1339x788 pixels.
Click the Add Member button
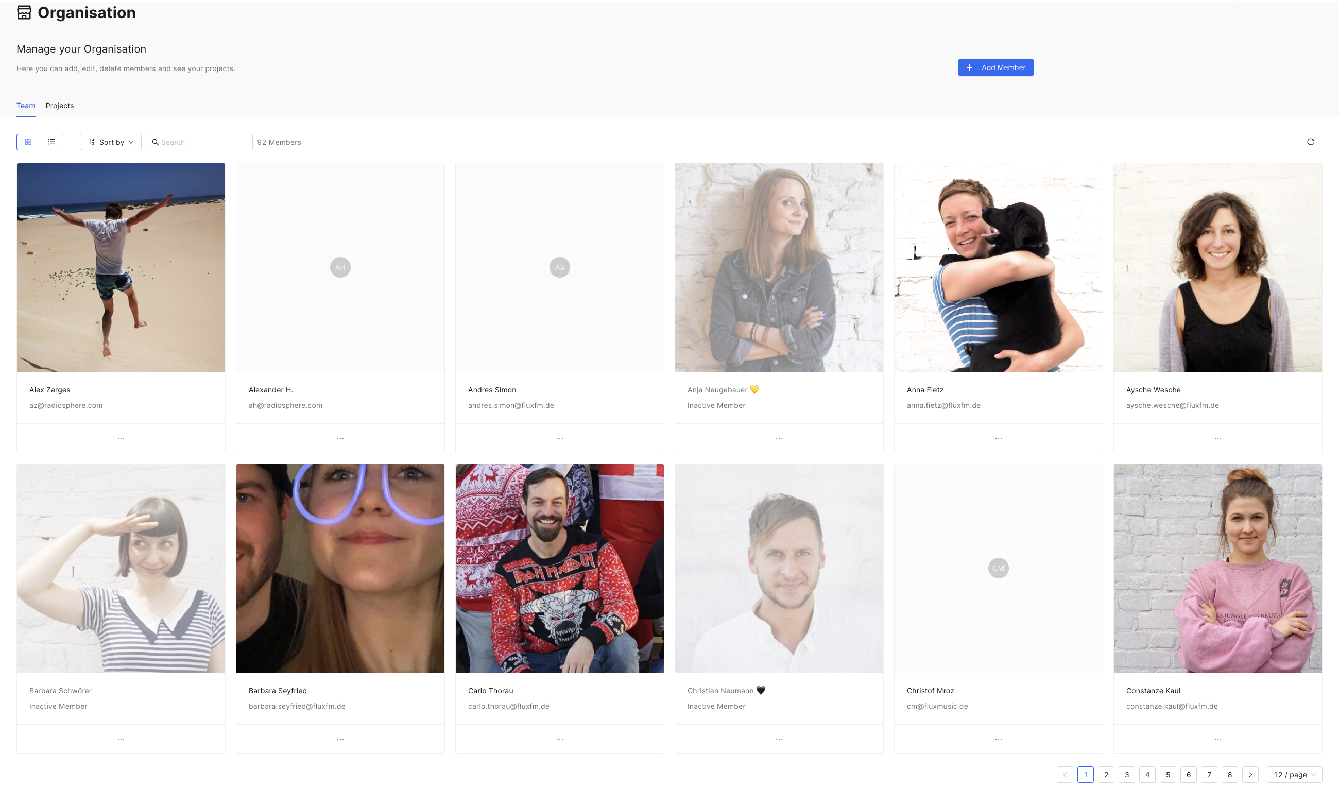(x=995, y=67)
